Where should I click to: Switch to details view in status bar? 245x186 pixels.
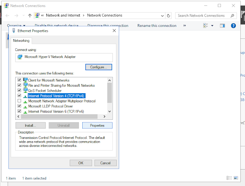pyautogui.click(x=229, y=178)
